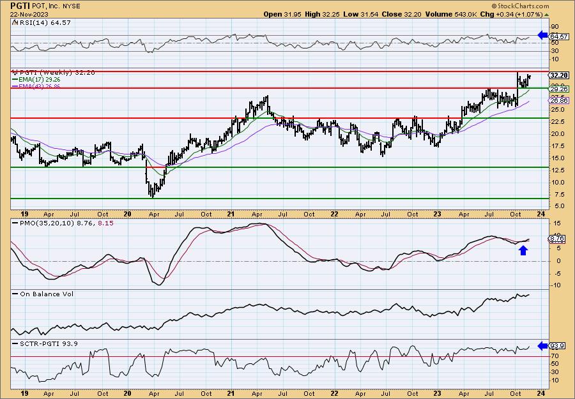Click year '20' below the price panel

pos(127,214)
